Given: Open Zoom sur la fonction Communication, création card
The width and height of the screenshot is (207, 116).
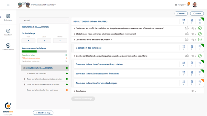Looking at the screenshot, I should tap(99, 64).
